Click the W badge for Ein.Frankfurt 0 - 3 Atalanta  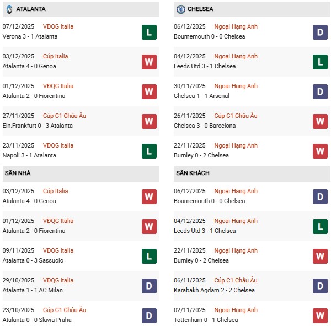point(149,121)
